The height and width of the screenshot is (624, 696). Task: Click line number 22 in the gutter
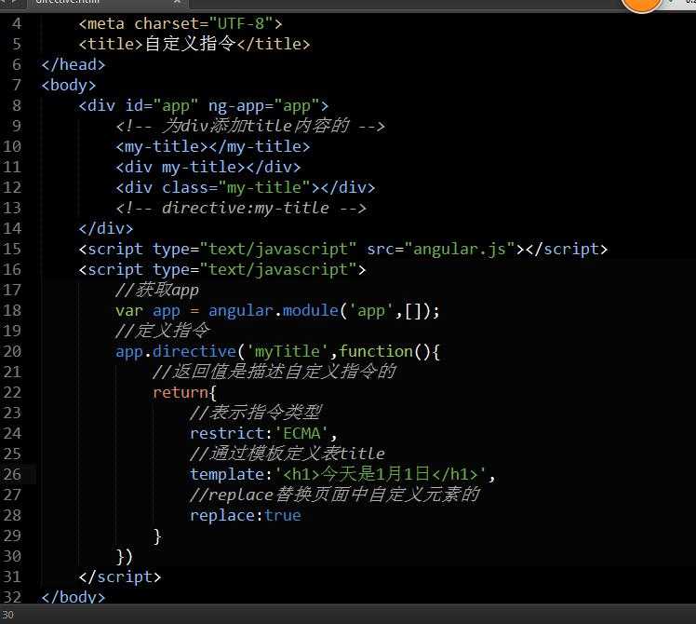pyautogui.click(x=12, y=392)
